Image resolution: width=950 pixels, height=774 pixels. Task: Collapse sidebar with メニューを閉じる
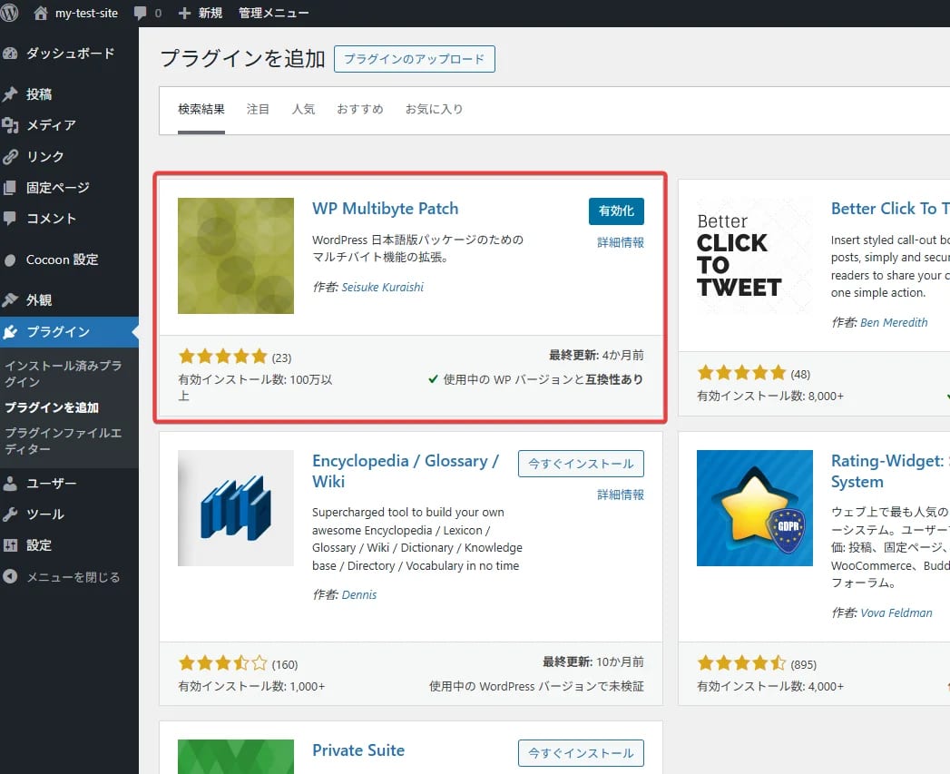click(72, 577)
